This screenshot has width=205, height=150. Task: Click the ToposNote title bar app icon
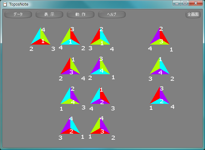coord(5,4)
